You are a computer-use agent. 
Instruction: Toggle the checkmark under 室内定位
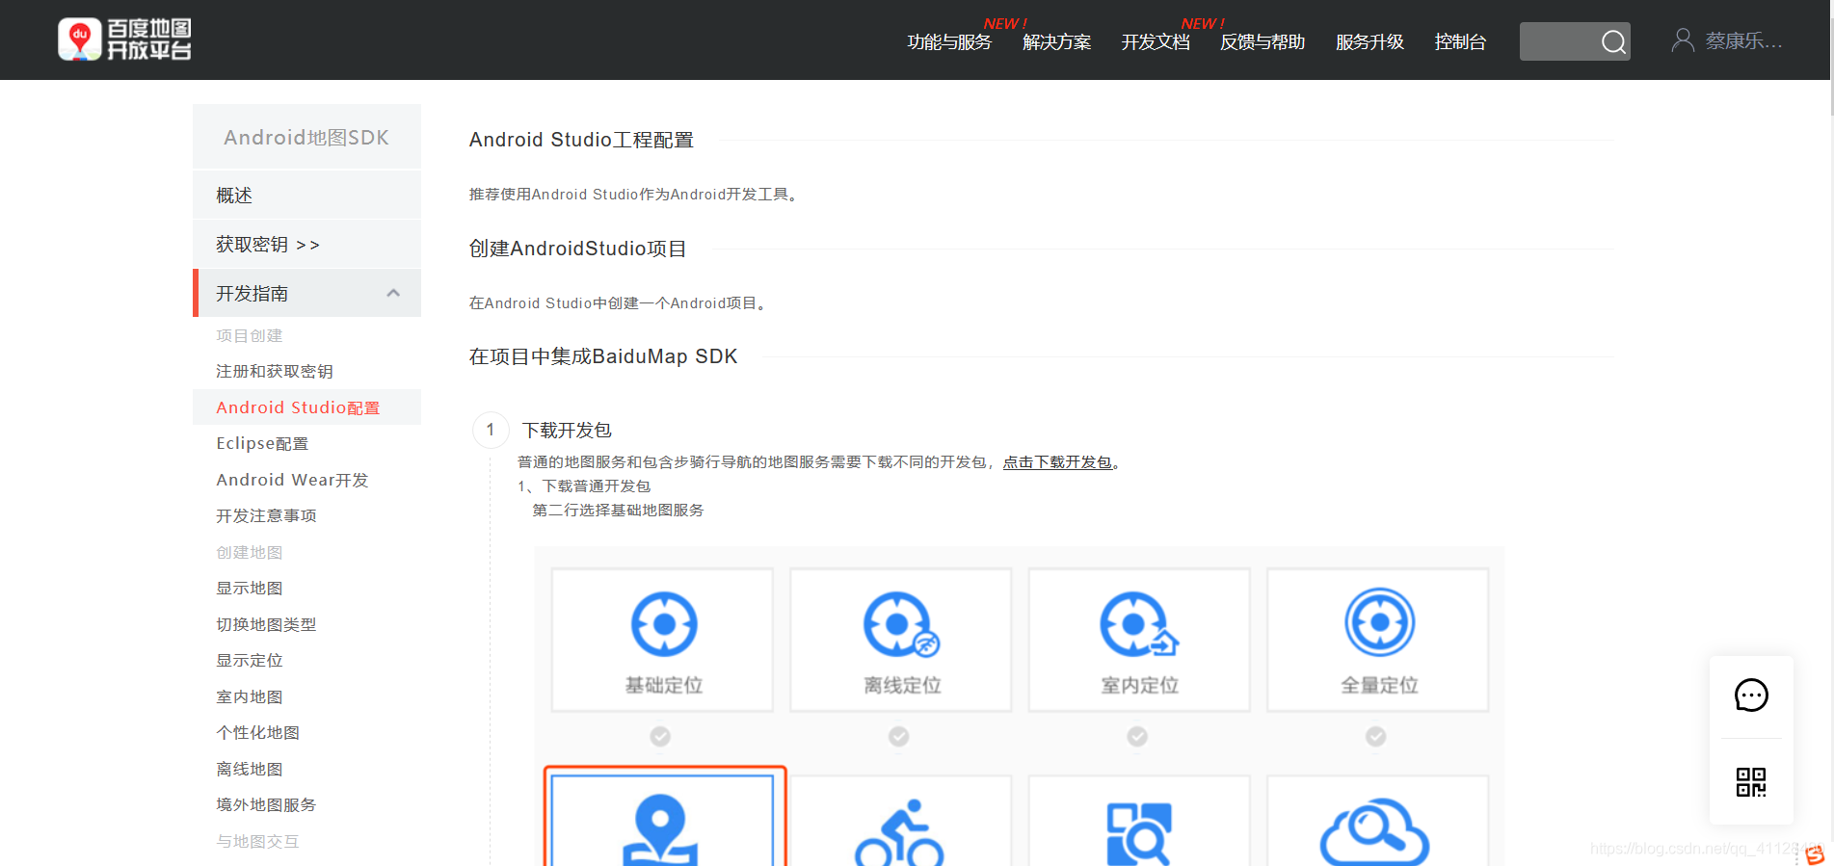pos(1137,737)
